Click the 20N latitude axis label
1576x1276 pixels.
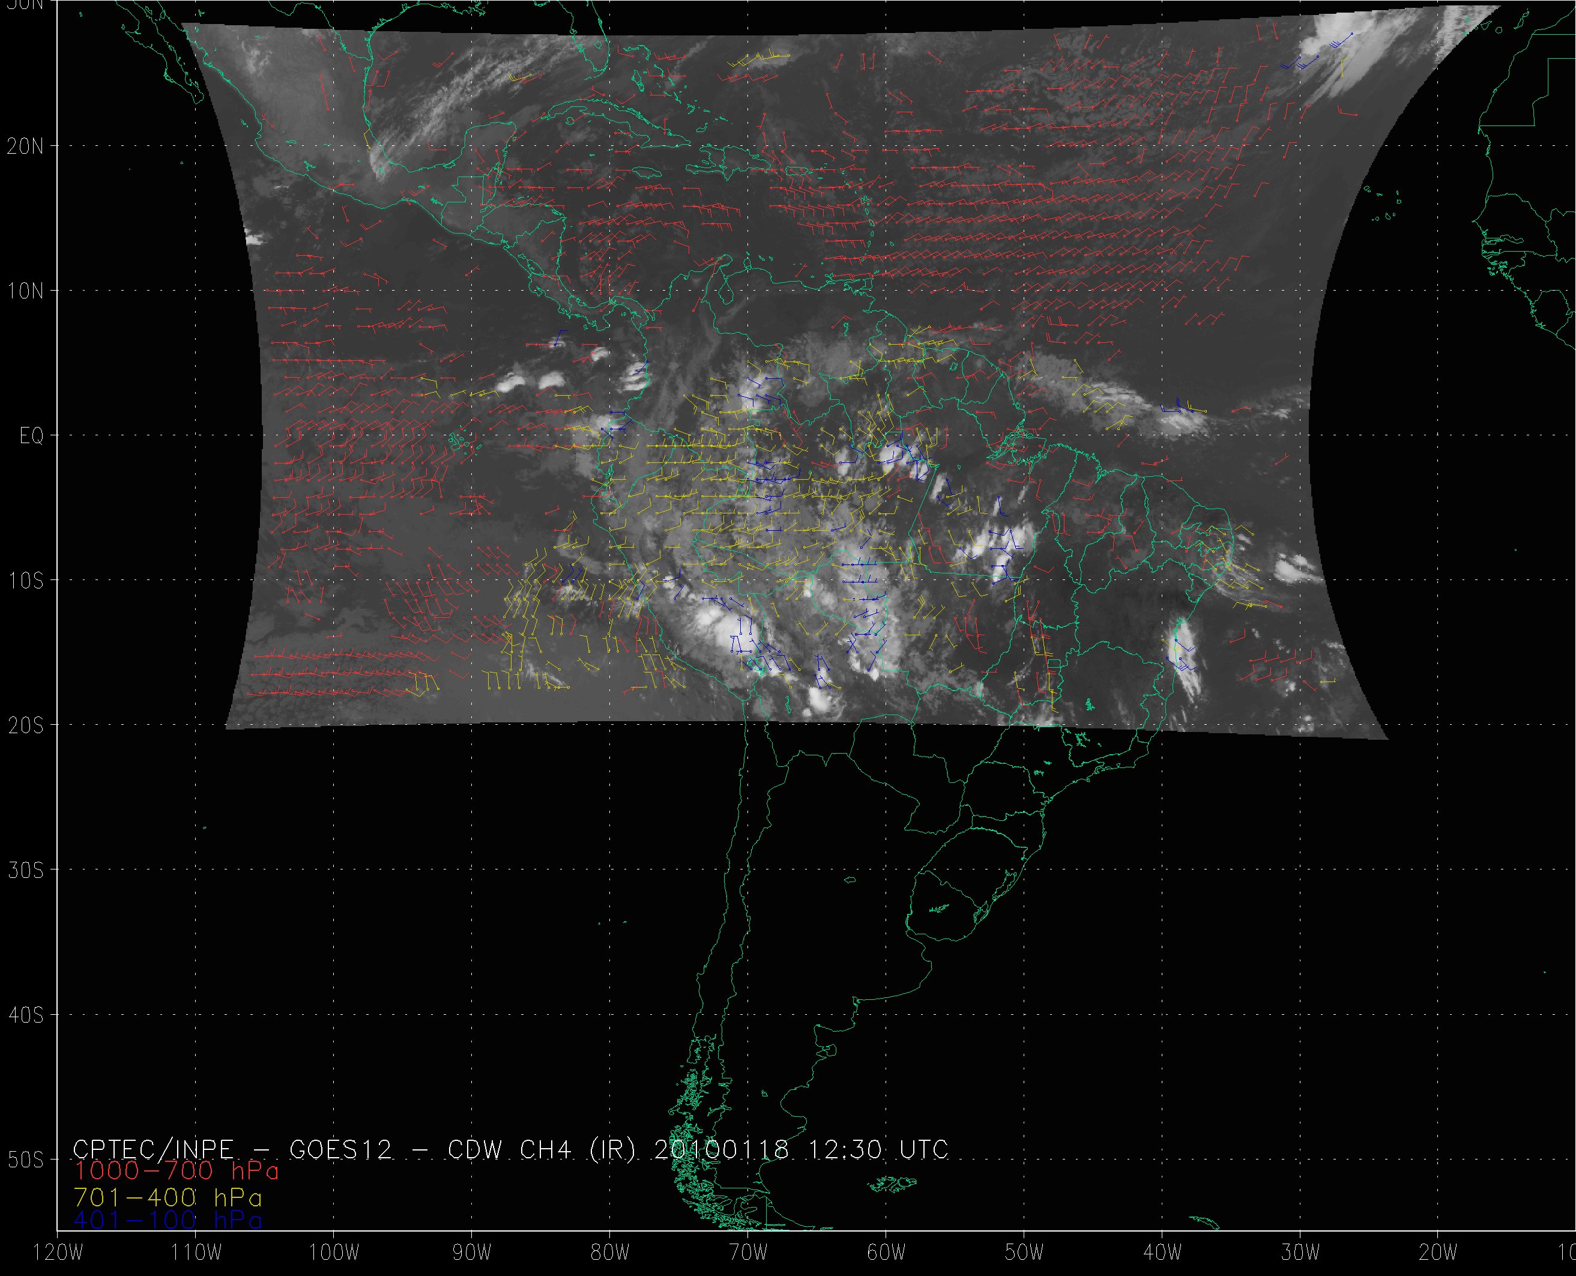point(25,147)
